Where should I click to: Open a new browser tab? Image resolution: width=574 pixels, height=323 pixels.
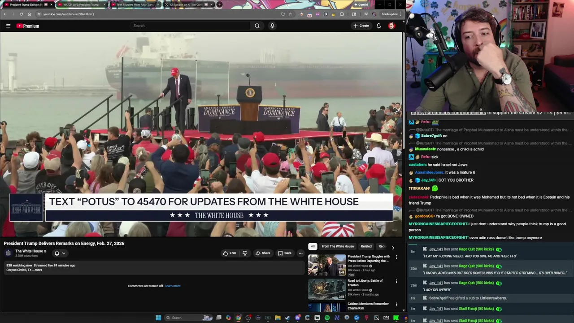click(x=219, y=4)
